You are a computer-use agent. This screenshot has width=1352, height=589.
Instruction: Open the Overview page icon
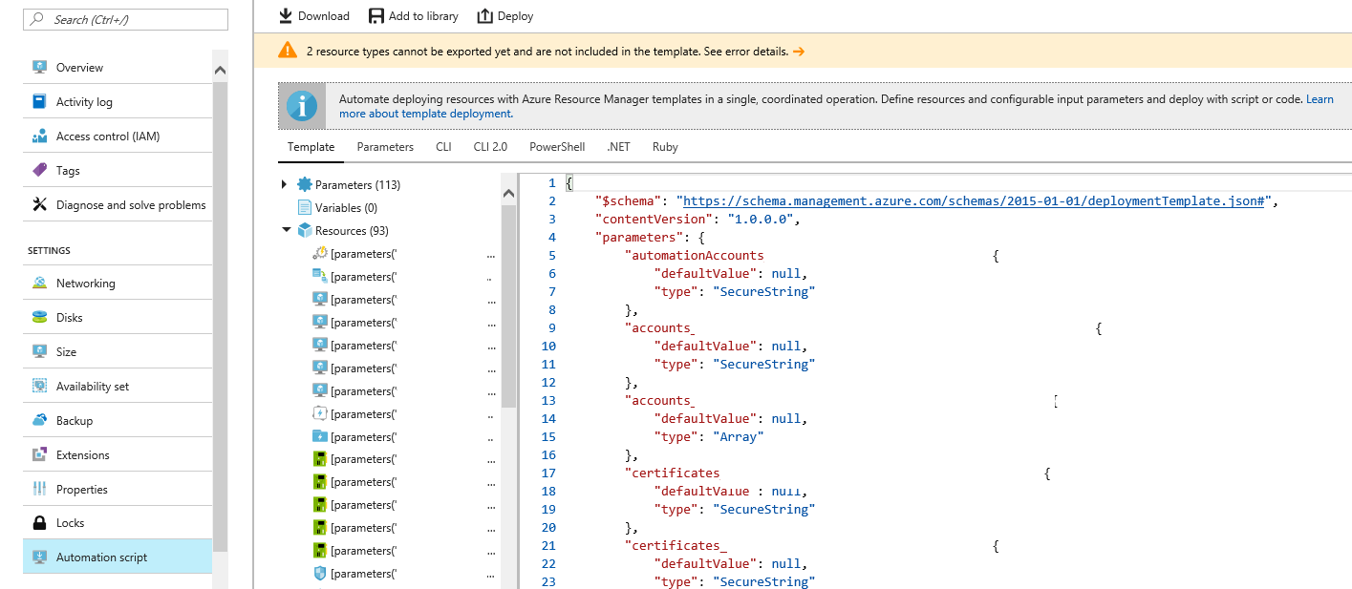coord(39,67)
